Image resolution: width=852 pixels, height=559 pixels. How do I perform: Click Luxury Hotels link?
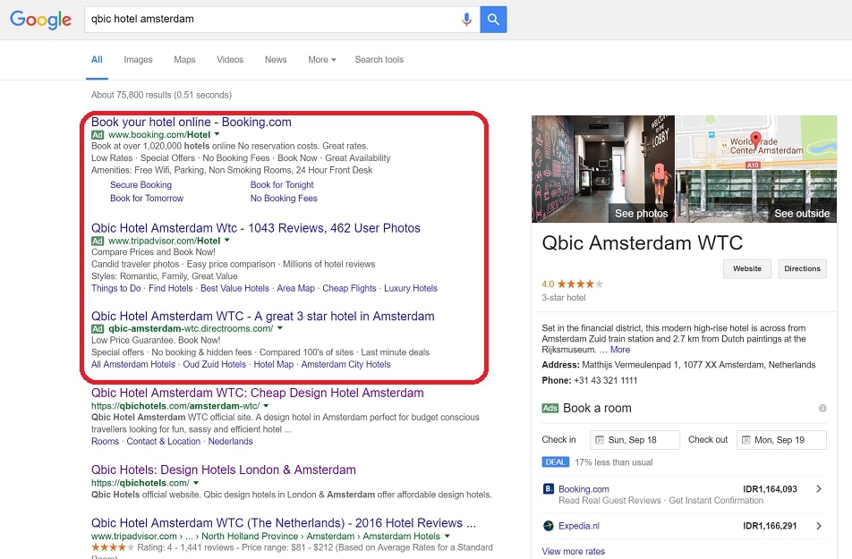coord(411,288)
